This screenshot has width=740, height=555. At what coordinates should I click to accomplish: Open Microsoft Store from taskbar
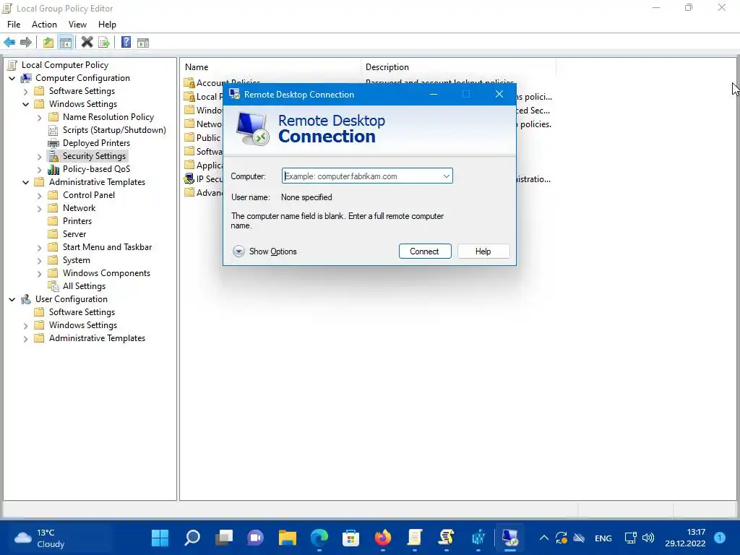pos(350,538)
